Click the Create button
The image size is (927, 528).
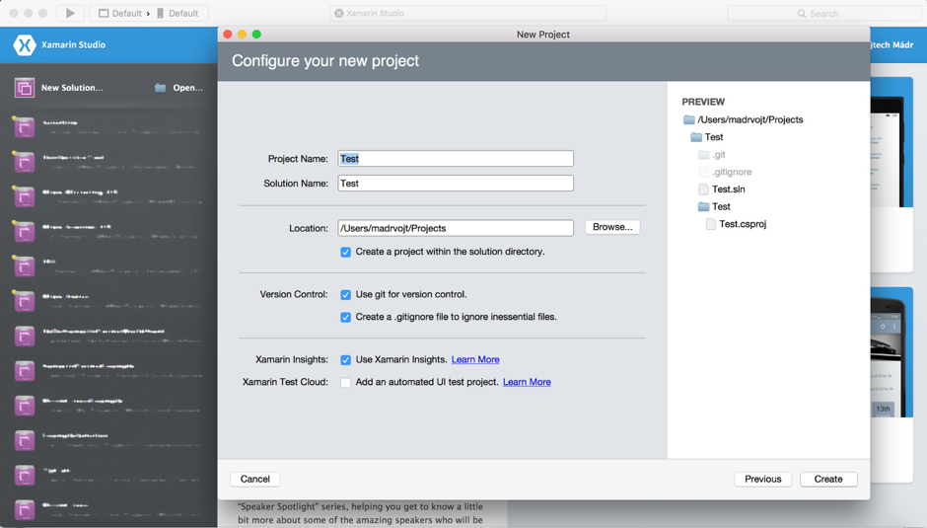coord(828,479)
